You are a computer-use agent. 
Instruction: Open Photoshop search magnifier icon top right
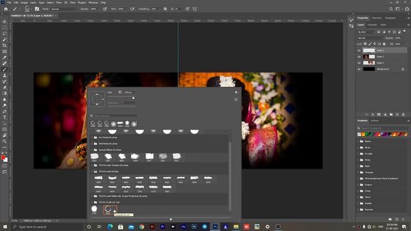[x=391, y=9]
